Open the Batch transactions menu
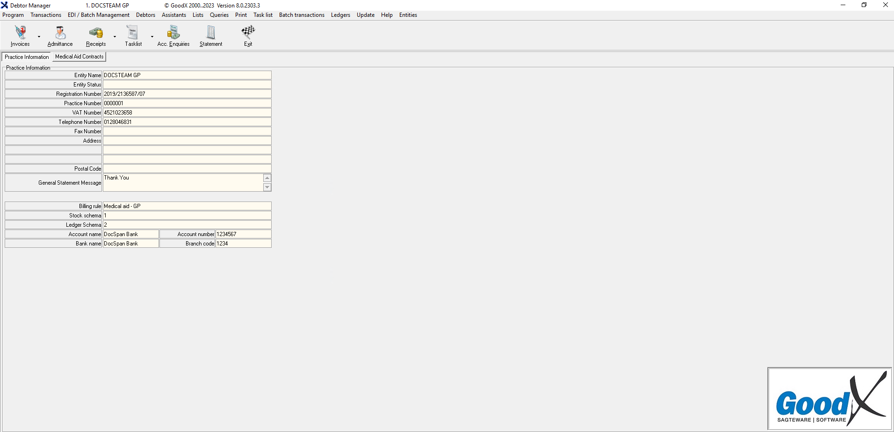The image size is (894, 432). 302,15
